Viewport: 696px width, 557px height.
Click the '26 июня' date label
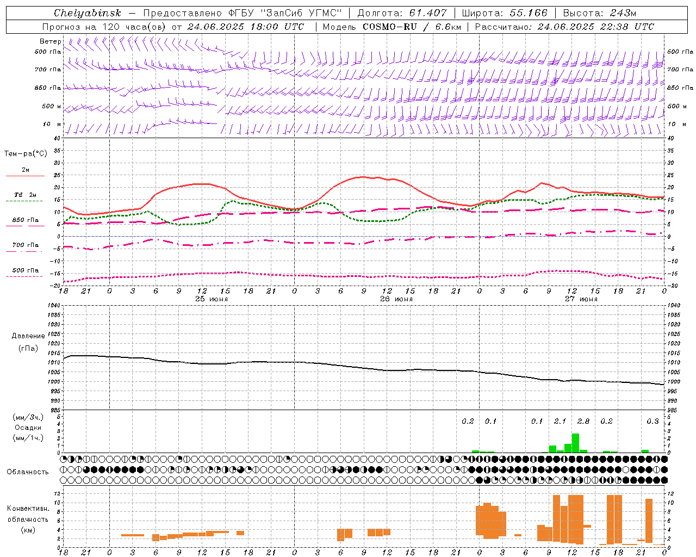pos(396,299)
